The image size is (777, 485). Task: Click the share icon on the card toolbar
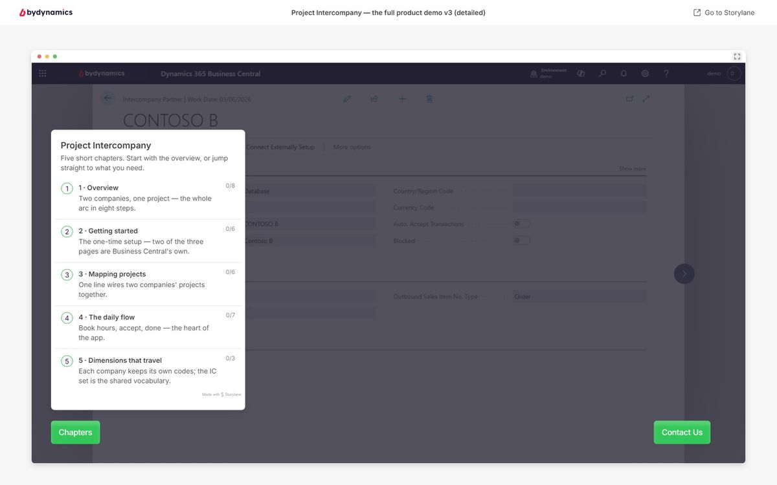pyautogui.click(x=374, y=99)
